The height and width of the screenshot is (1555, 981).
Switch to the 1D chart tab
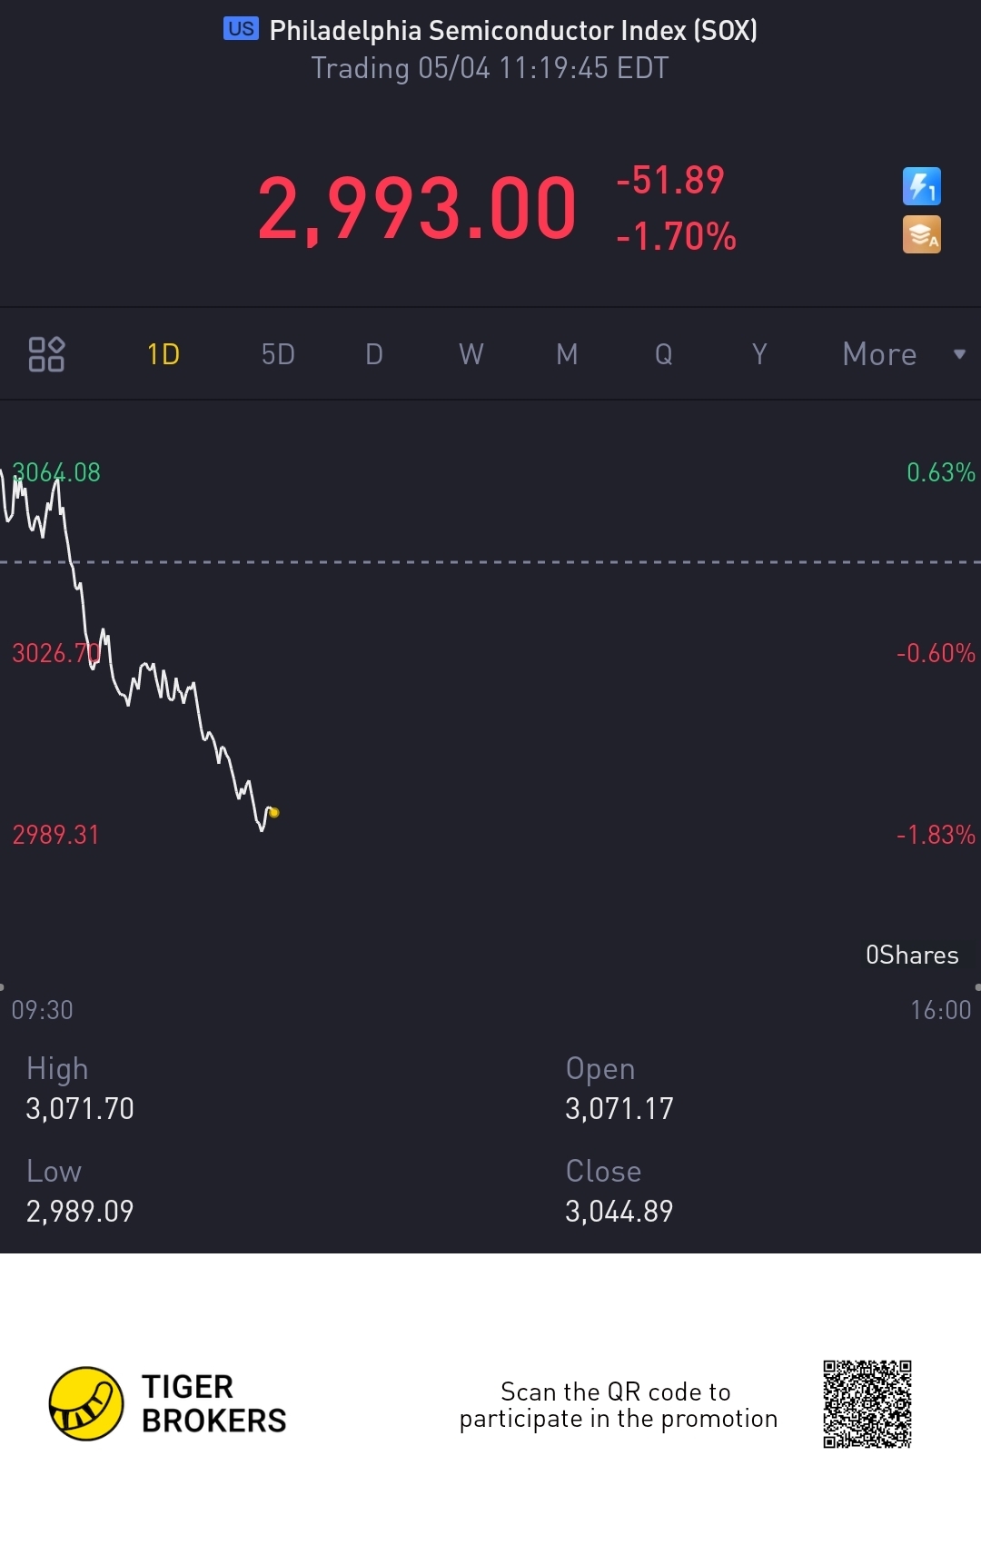pos(163,354)
